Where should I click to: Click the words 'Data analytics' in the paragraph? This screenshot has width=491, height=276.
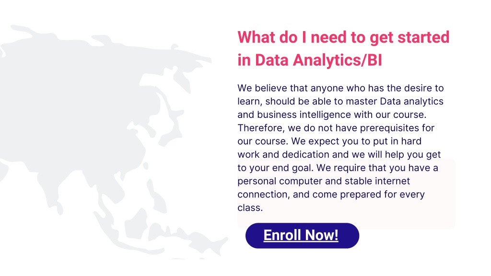tap(411, 102)
